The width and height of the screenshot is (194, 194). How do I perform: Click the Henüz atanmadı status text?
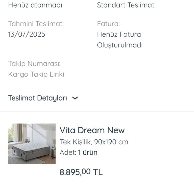coord(35,5)
